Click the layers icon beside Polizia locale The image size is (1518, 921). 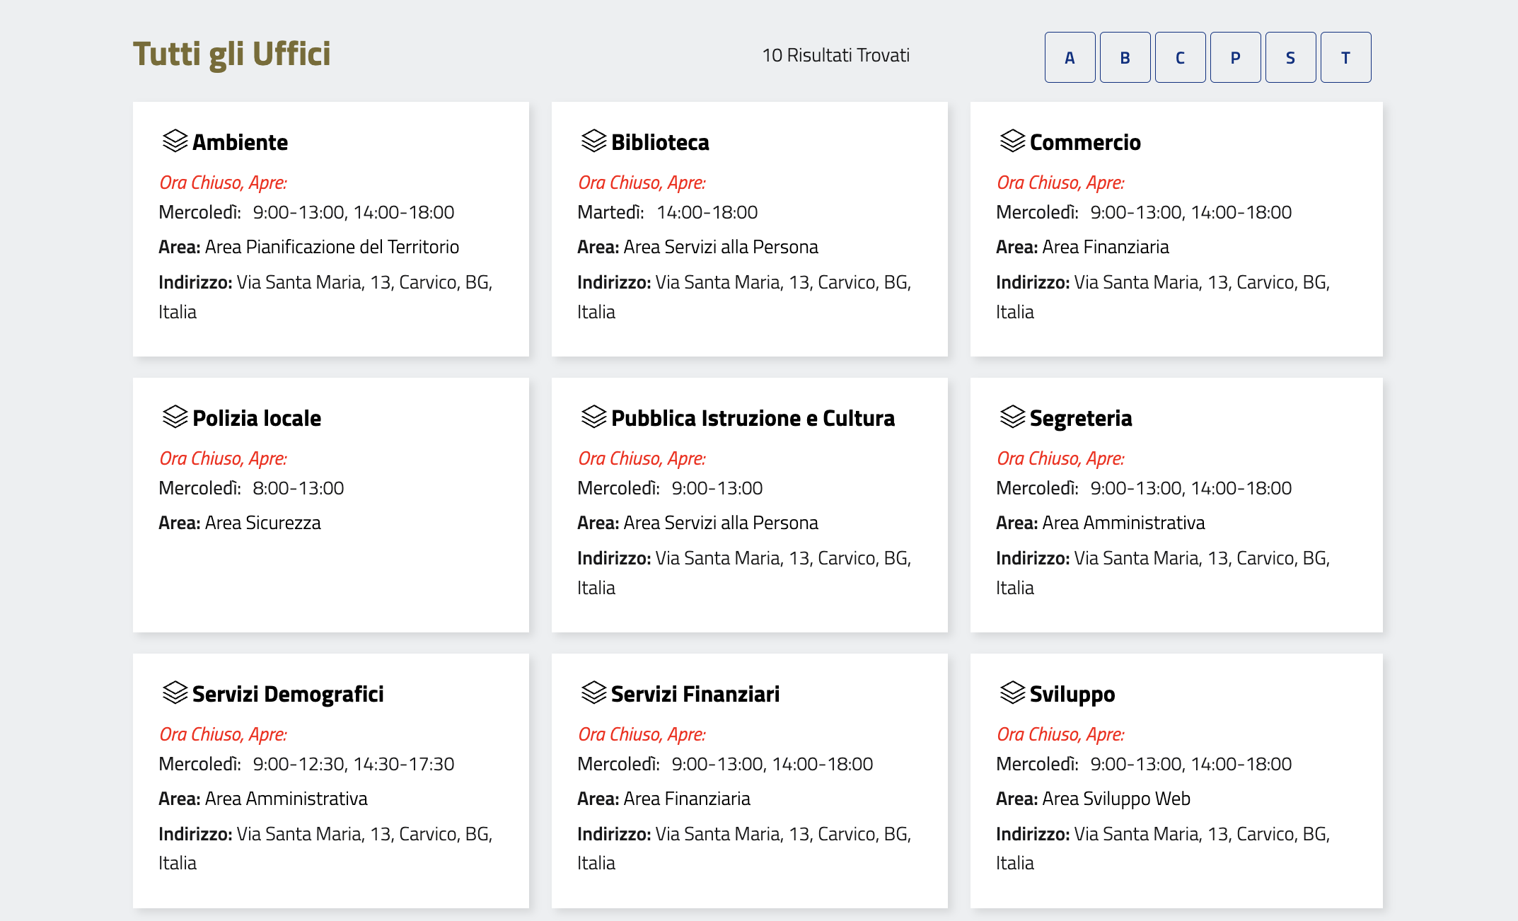pos(175,417)
